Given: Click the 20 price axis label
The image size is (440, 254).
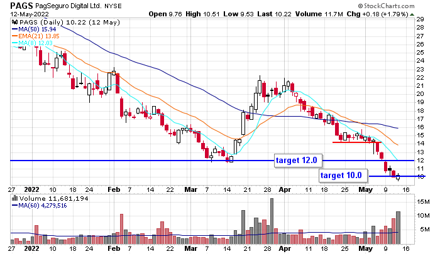Looking at the screenshot, I should (420, 94).
